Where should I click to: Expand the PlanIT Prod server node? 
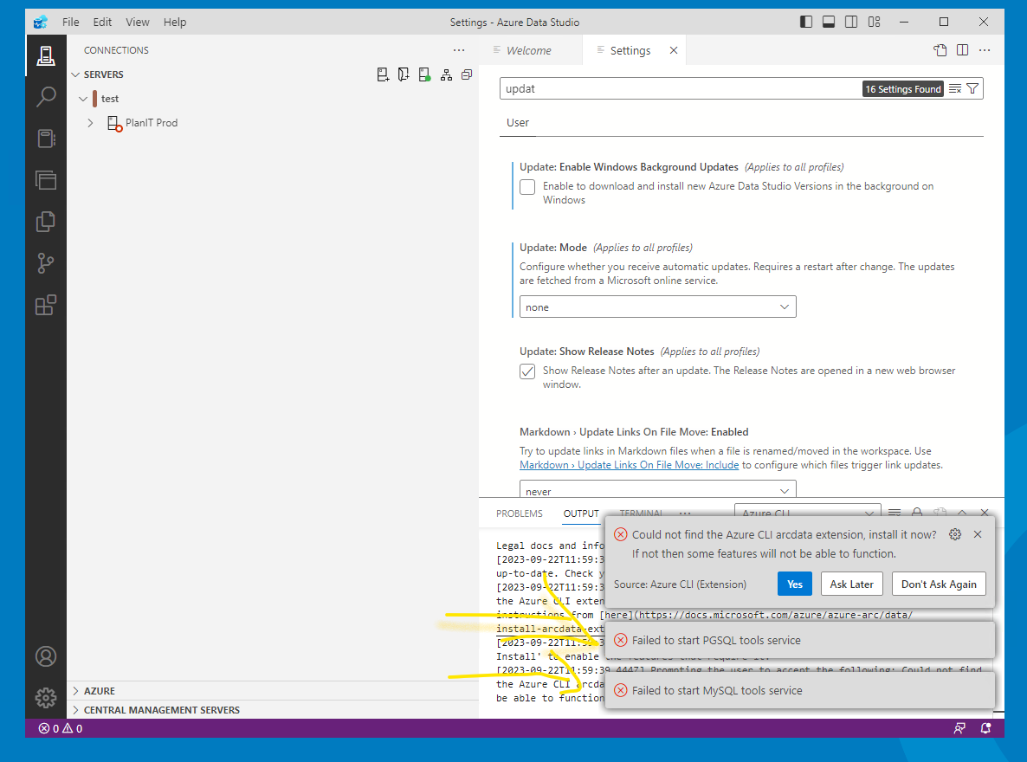pyautogui.click(x=90, y=123)
